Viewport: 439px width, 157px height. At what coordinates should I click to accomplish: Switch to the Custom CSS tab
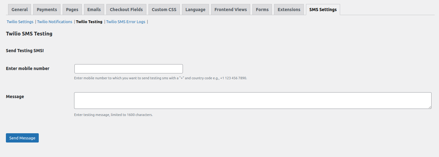click(164, 10)
